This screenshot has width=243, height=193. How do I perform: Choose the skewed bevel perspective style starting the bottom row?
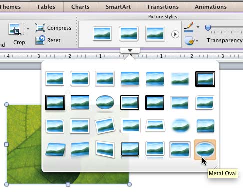coord(55,149)
